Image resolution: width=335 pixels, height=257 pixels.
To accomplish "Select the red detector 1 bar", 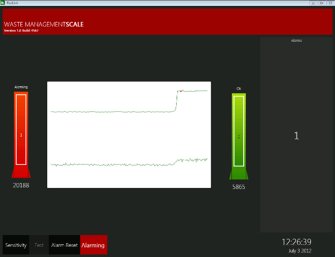I will (21, 135).
